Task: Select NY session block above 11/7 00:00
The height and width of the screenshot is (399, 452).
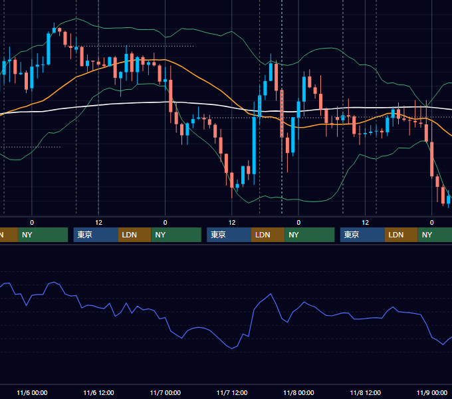Action: 176,235
